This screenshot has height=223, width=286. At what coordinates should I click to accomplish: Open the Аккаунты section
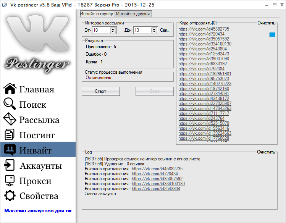coord(41,166)
